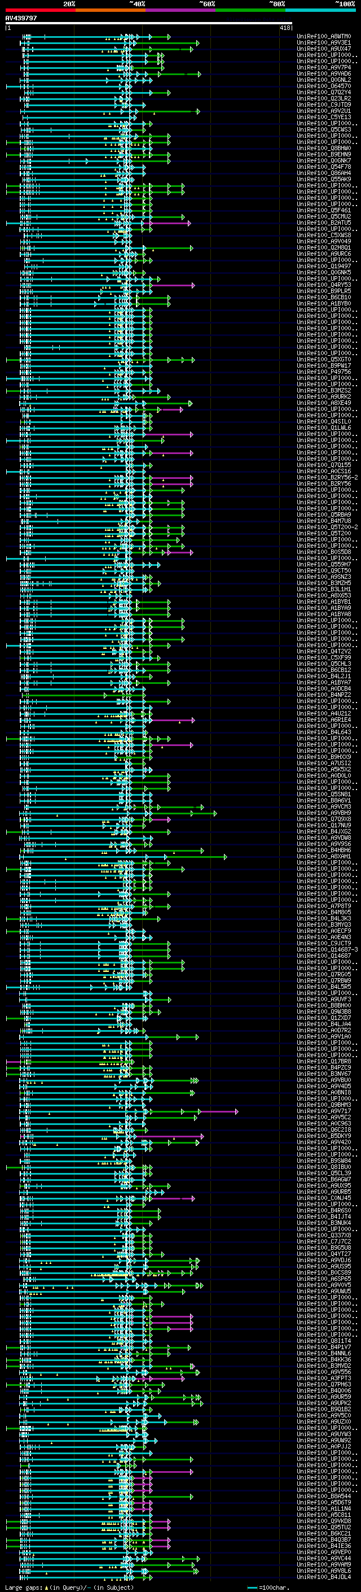Click the UniRef100_O64570 entry
361x1592 pixels.
point(324,86)
